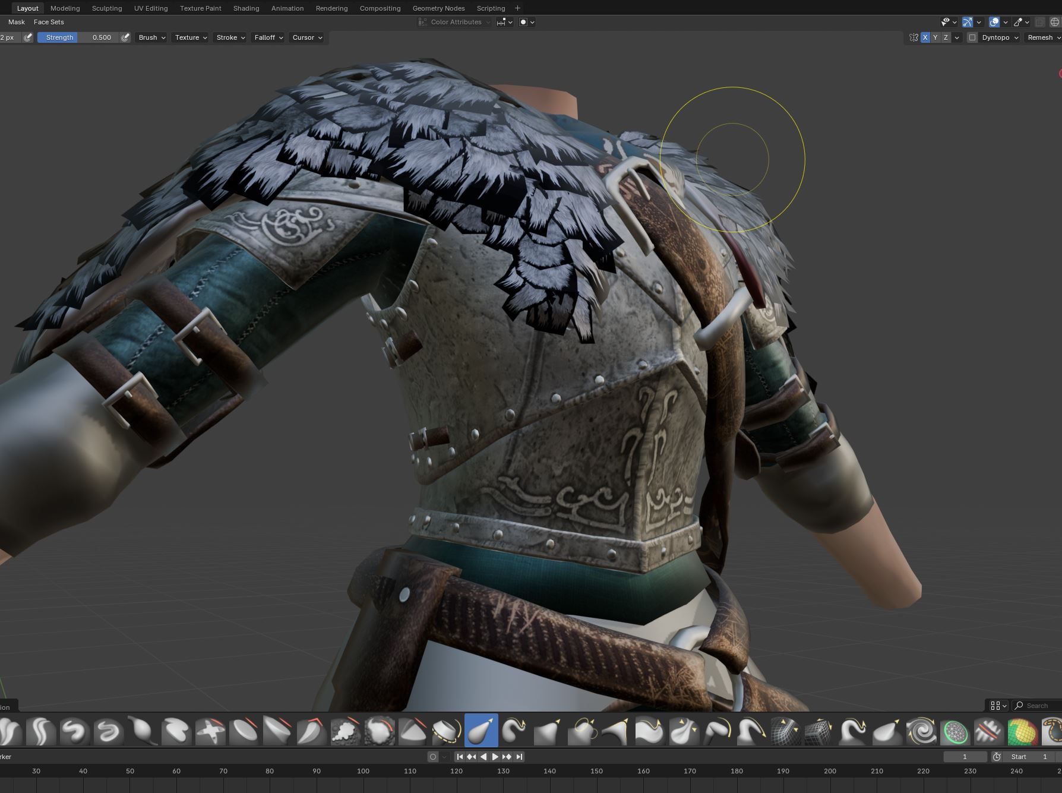Click the highlighted active teardrop brush
Screen dimensions: 1062x793
pos(481,731)
